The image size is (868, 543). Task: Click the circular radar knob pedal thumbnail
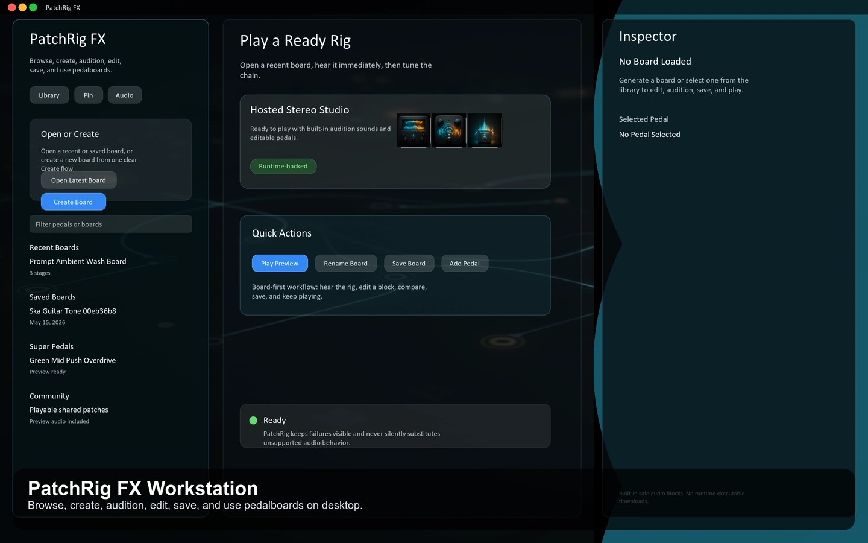click(448, 130)
